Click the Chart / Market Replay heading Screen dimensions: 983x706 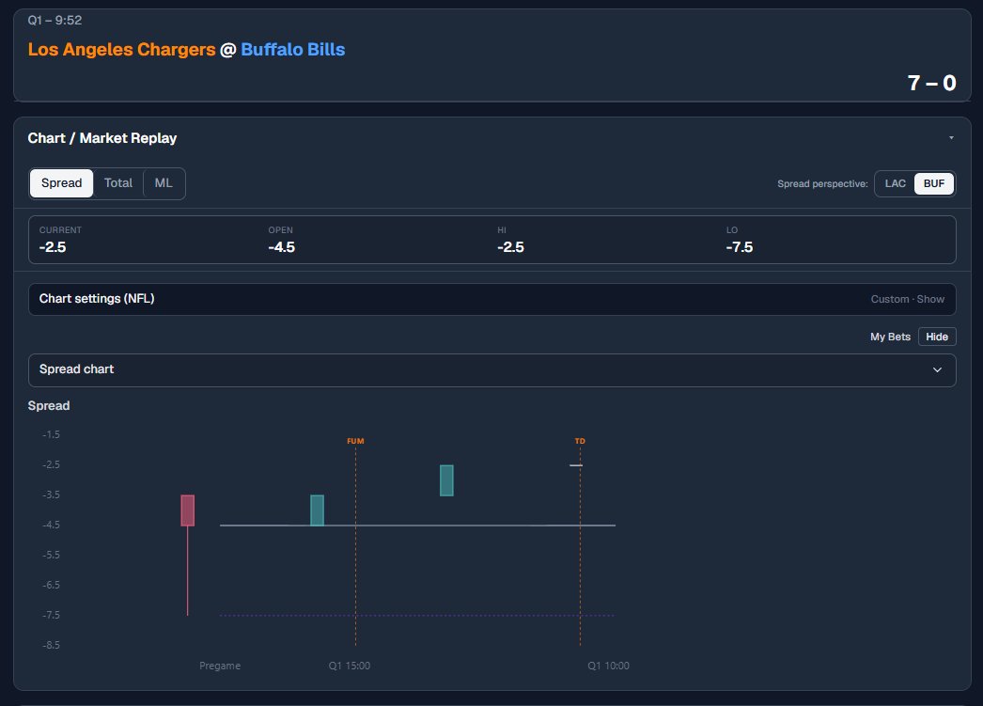(x=102, y=138)
